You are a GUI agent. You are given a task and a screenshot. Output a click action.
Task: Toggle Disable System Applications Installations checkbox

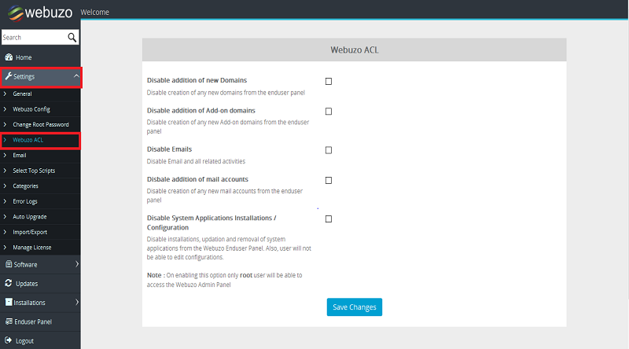click(329, 219)
